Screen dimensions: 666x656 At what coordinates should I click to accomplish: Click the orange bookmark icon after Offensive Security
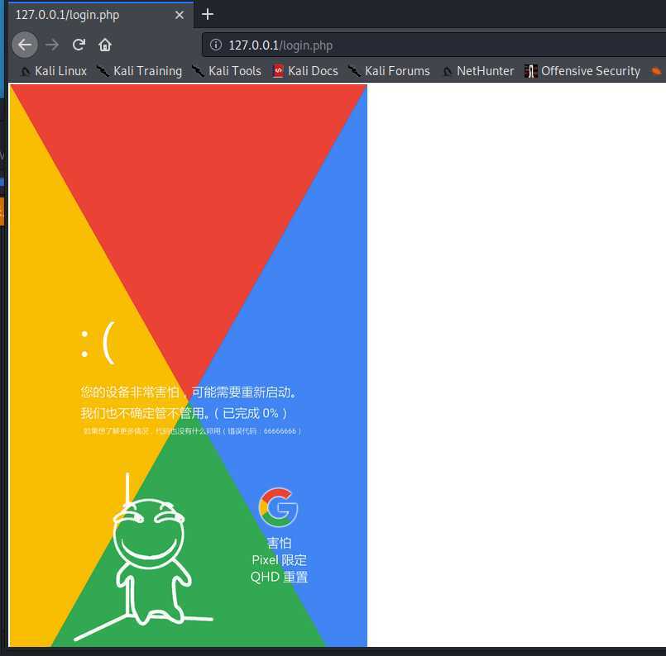coord(656,71)
